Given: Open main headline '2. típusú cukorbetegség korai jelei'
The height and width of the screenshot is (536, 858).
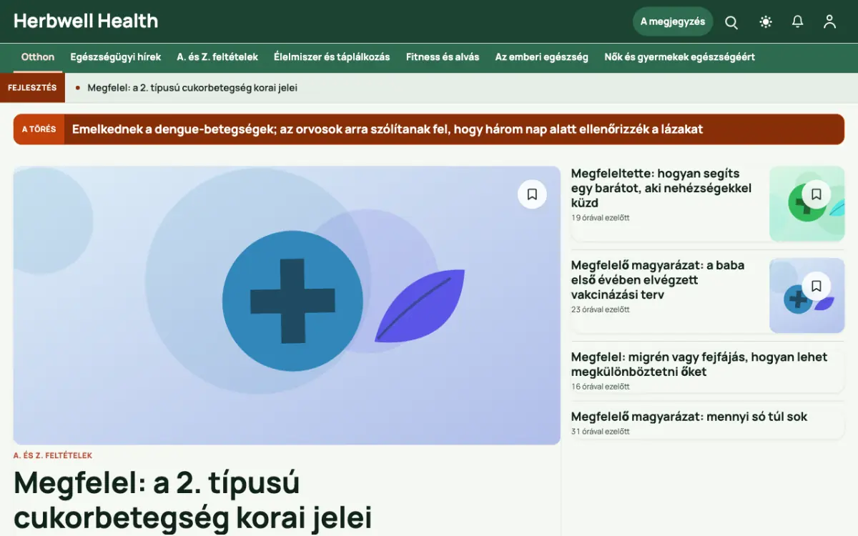Looking at the screenshot, I should [x=193, y=500].
